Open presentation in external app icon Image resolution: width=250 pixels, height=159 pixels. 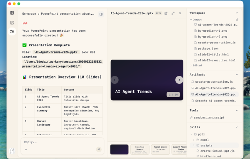pyautogui.click(x=166, y=13)
